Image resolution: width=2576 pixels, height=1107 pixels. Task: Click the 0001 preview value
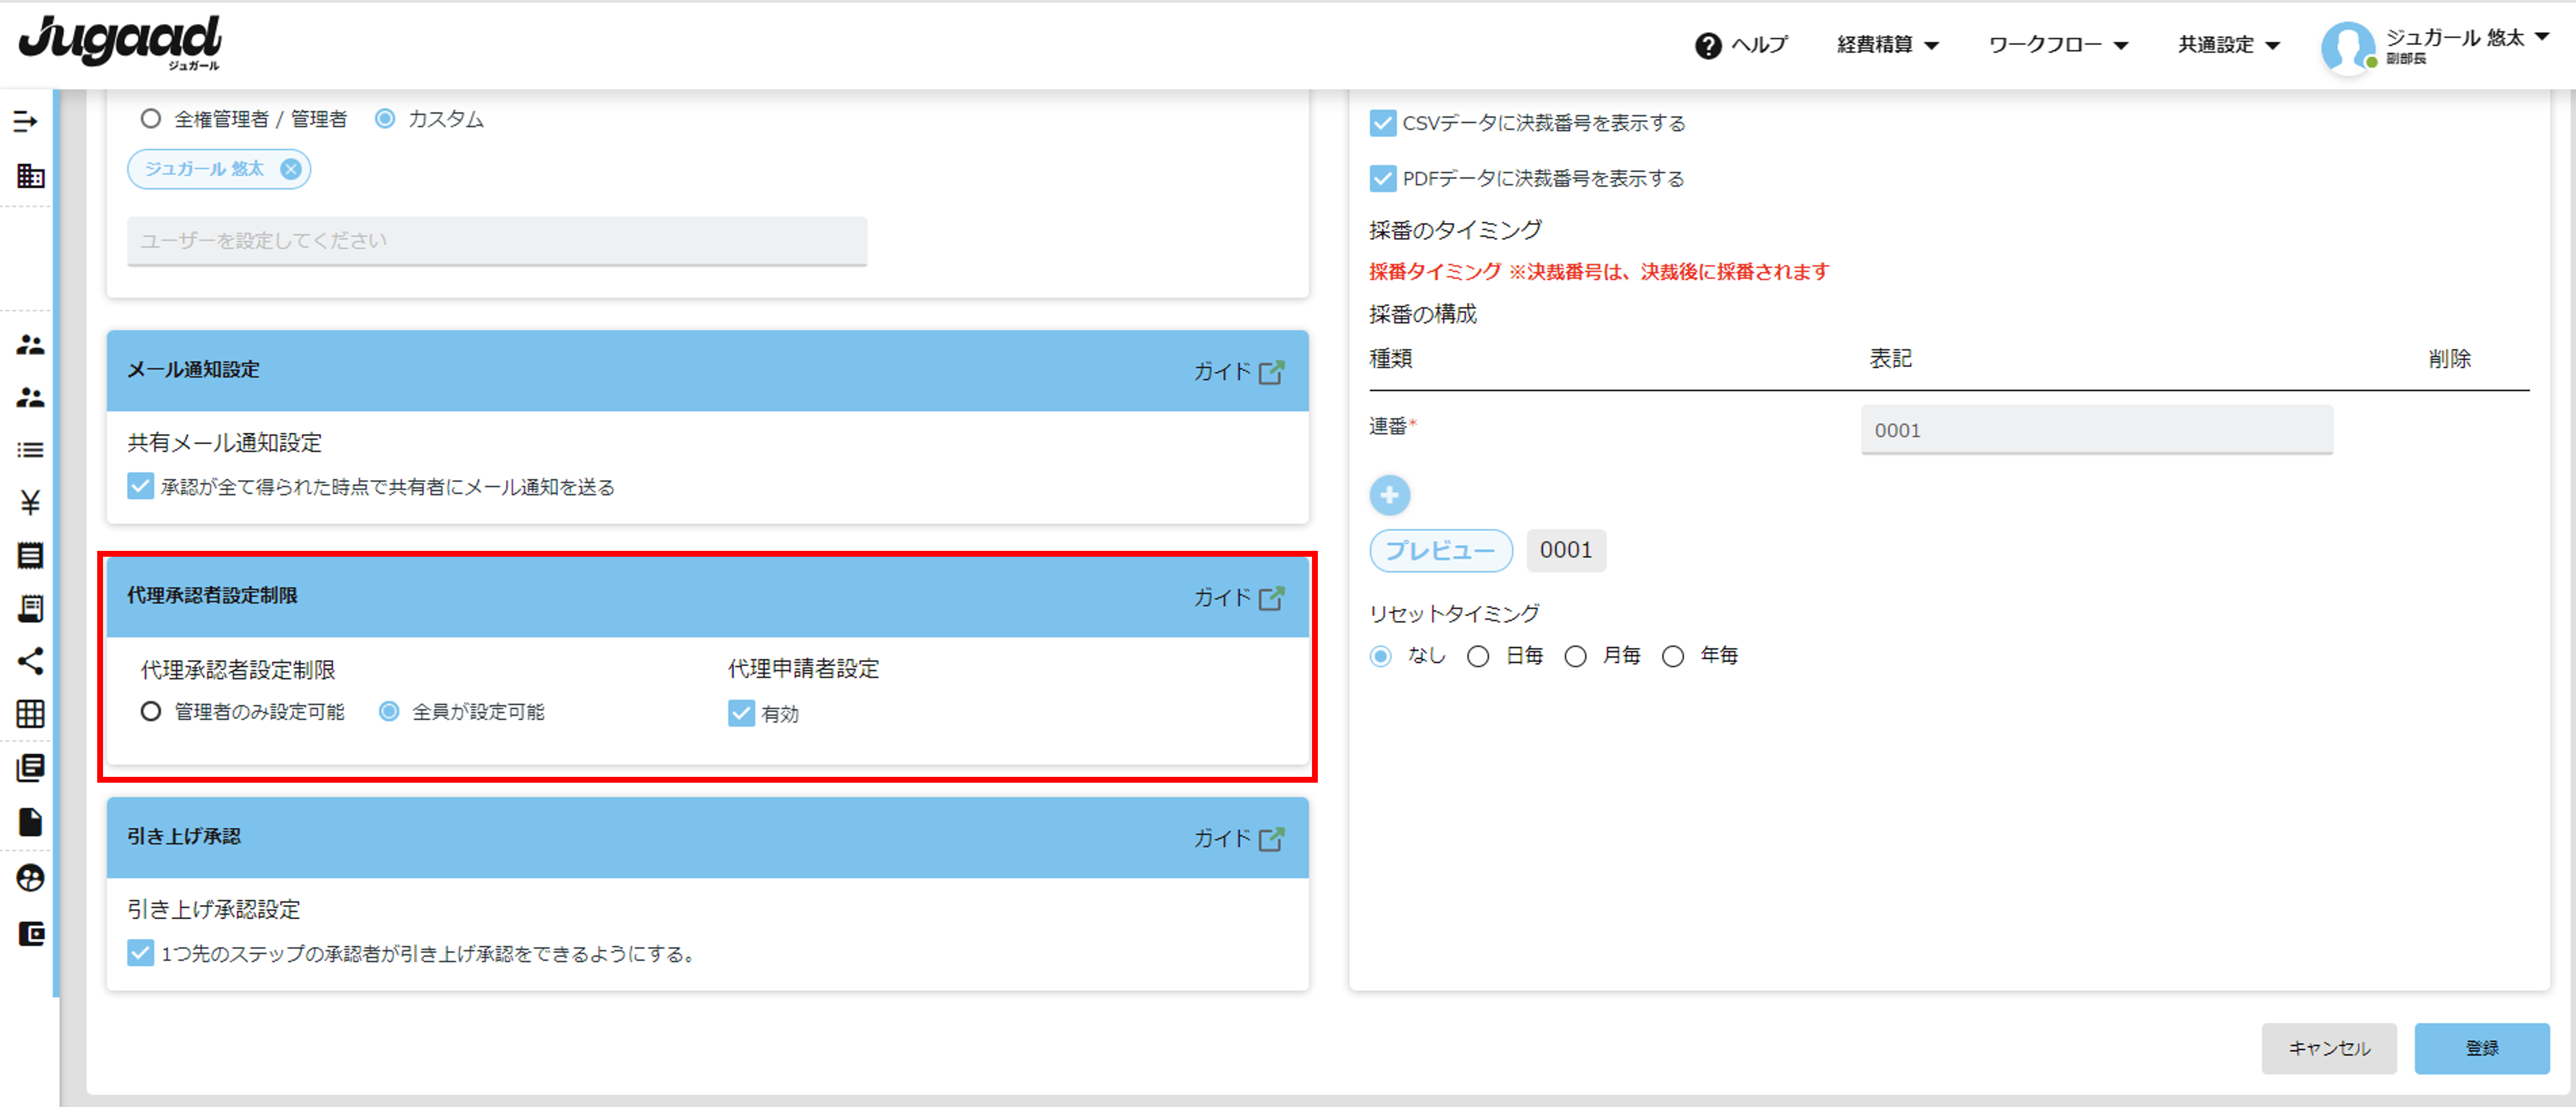tap(1566, 550)
